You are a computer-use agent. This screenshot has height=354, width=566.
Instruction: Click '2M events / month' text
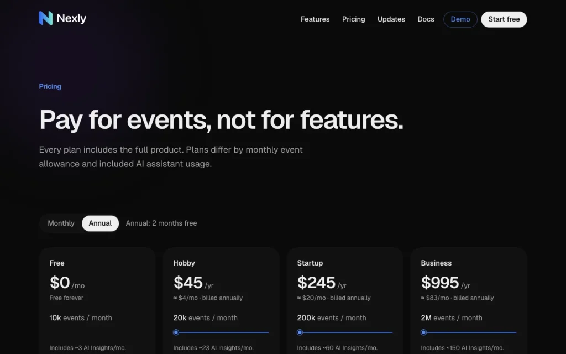coord(452,318)
